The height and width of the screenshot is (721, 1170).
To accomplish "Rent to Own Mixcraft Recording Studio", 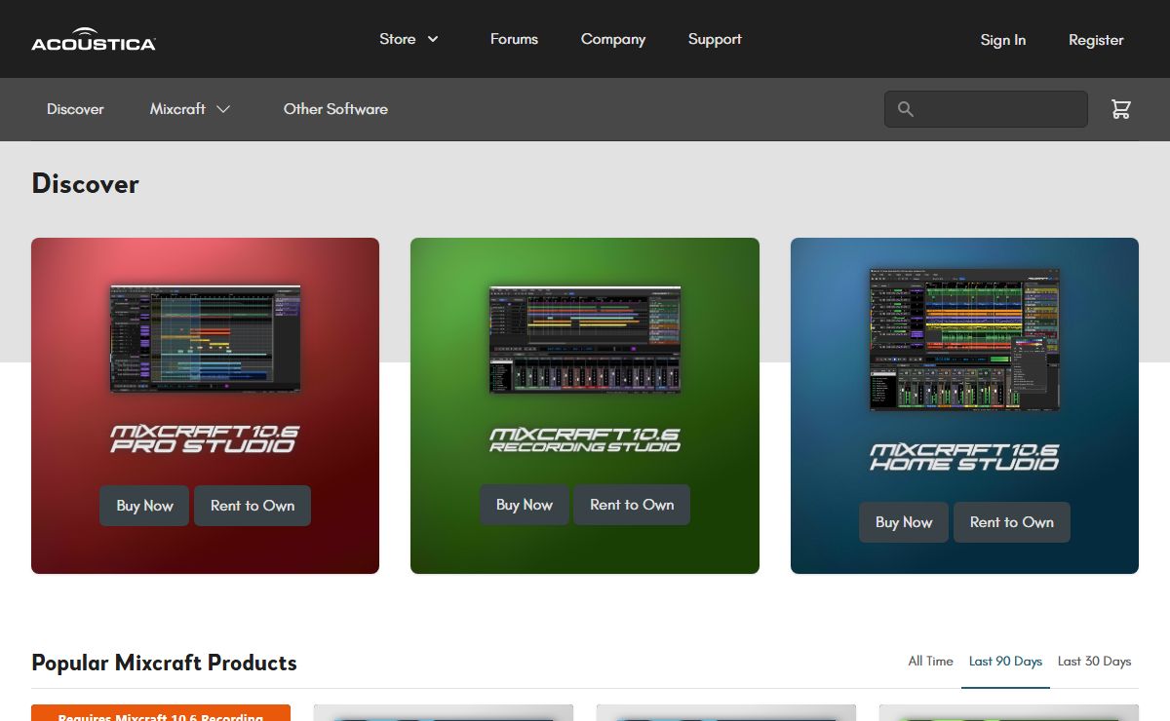I will (x=632, y=505).
